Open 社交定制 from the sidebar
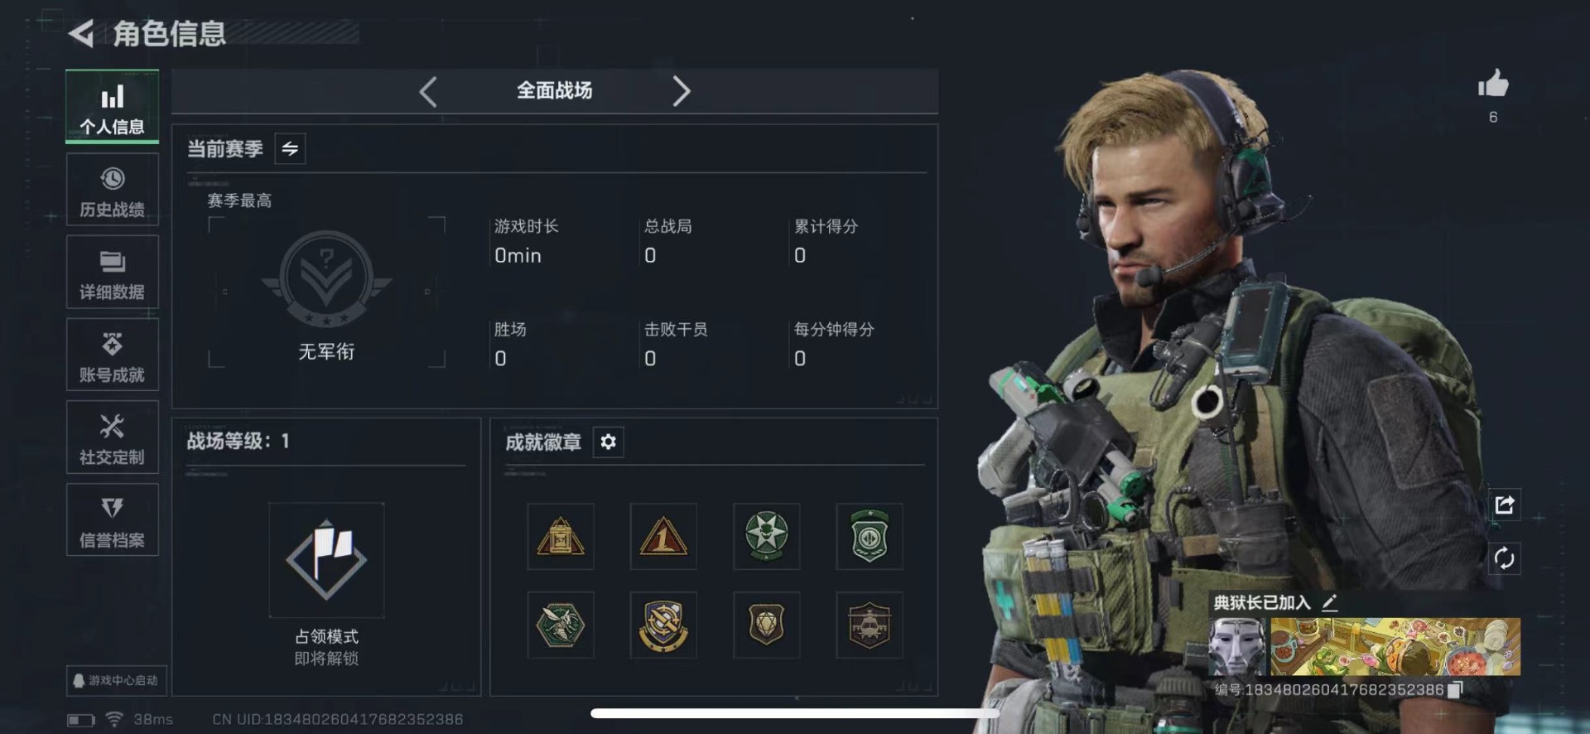The image size is (1590, 734). [x=112, y=437]
